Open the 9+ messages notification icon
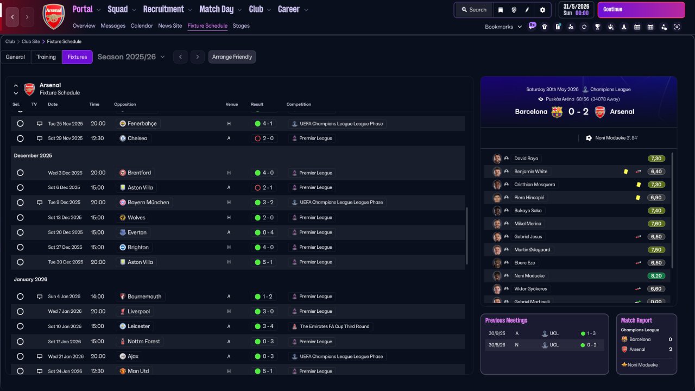Screen dimensions: 695x391 pyautogui.click(x=532, y=26)
